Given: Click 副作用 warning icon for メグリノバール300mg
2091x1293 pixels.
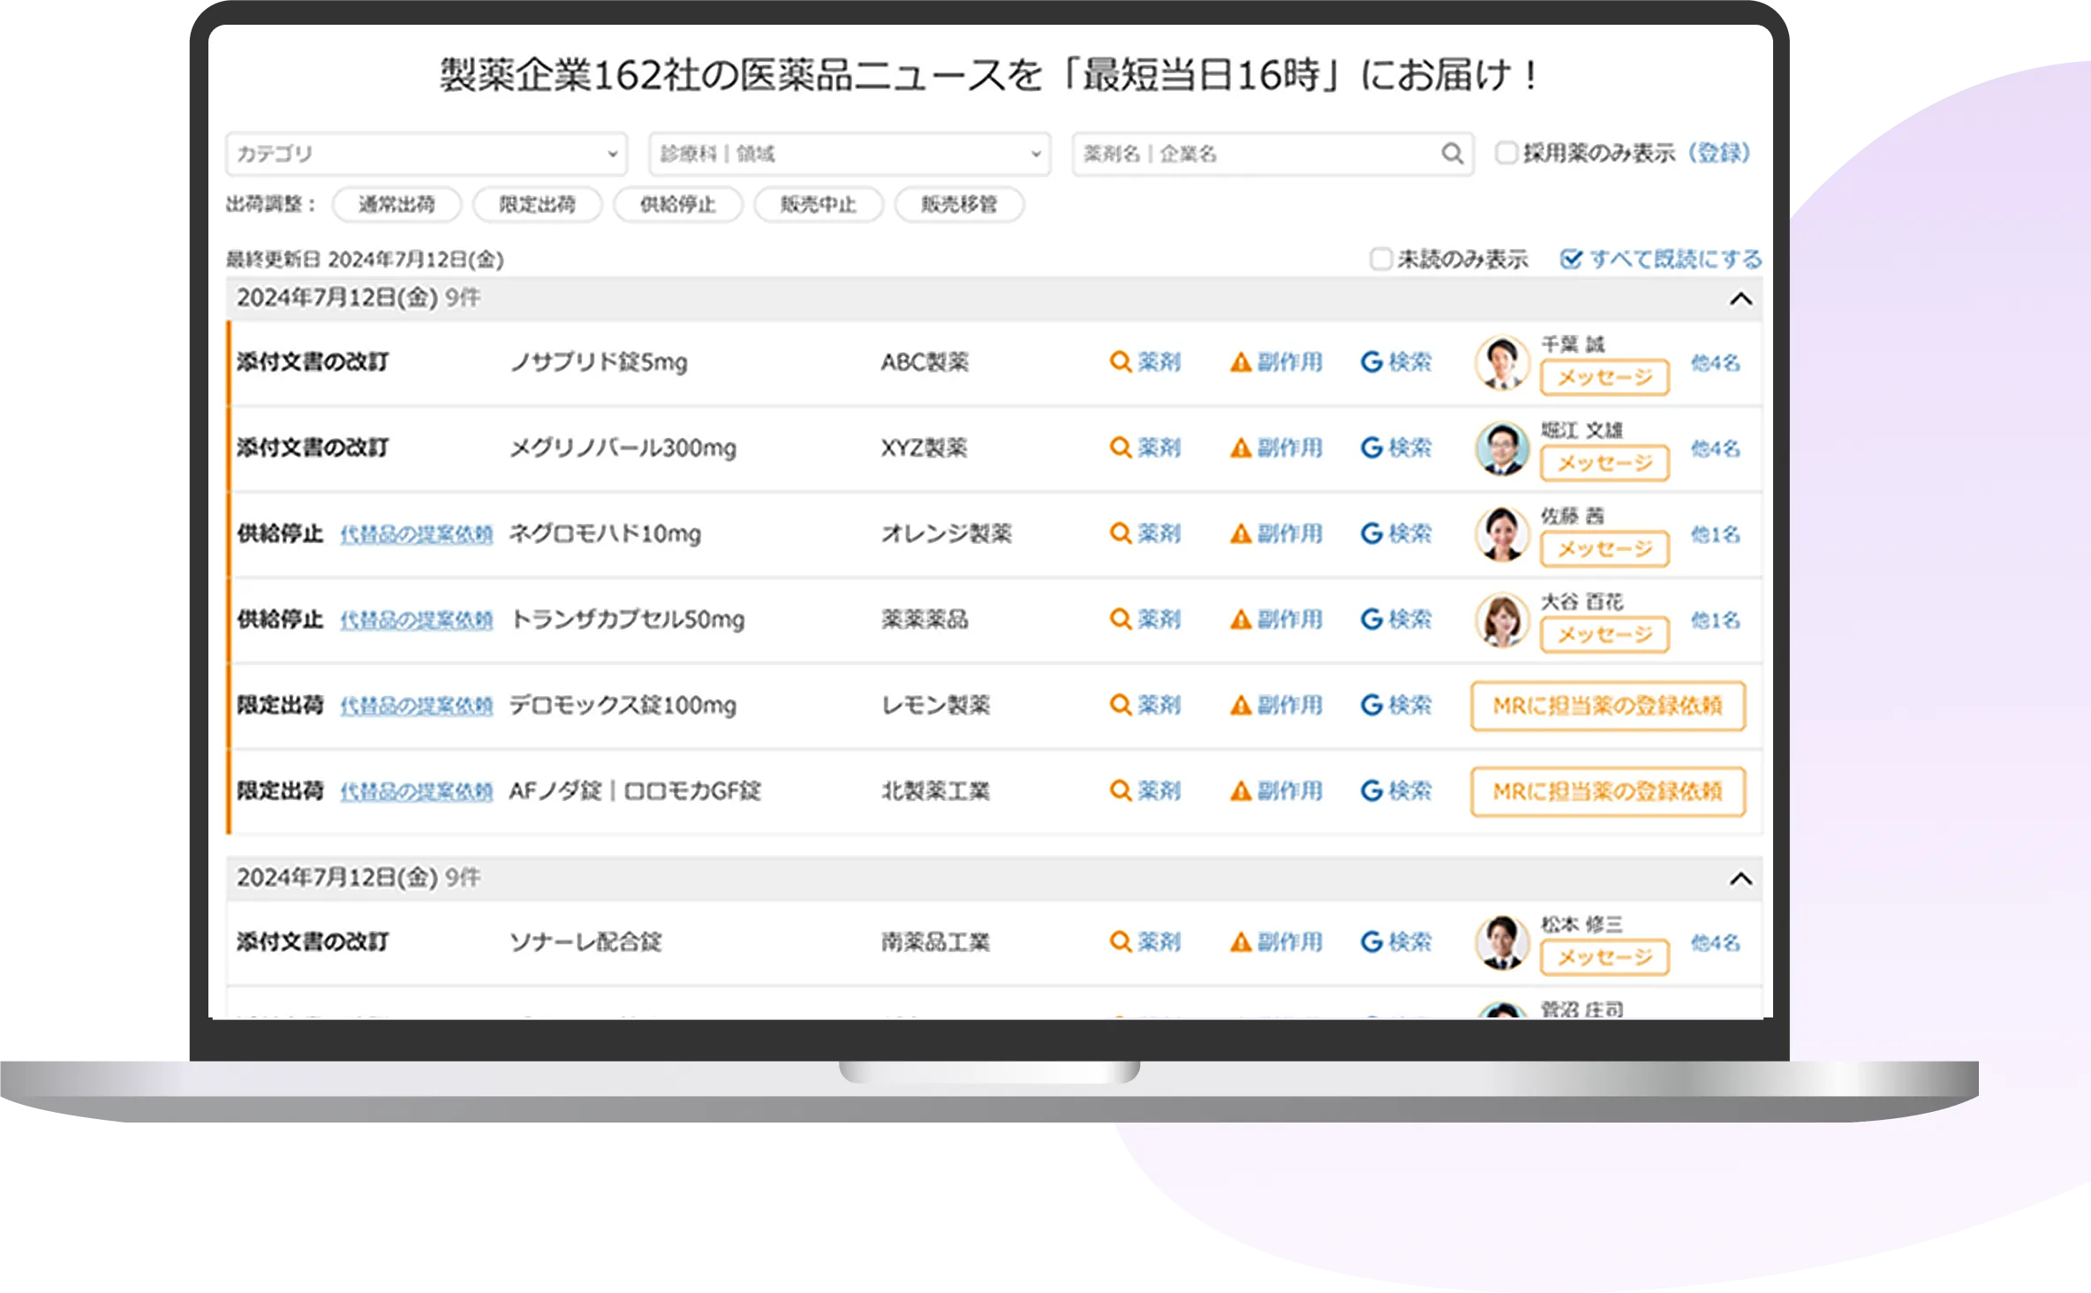Looking at the screenshot, I should 1241,449.
